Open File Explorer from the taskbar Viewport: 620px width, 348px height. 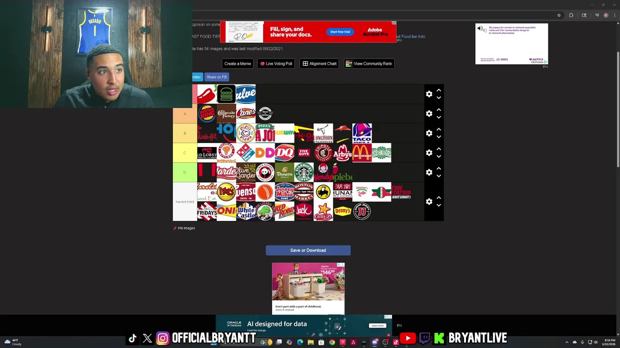point(310,342)
